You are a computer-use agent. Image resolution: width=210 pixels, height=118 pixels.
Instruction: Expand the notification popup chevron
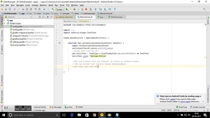203,102
